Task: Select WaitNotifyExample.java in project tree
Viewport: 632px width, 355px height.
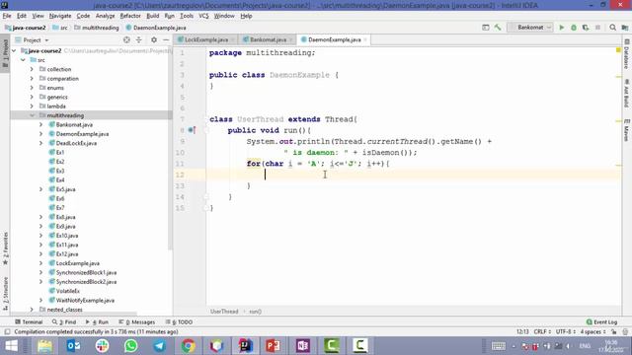Action: point(85,300)
